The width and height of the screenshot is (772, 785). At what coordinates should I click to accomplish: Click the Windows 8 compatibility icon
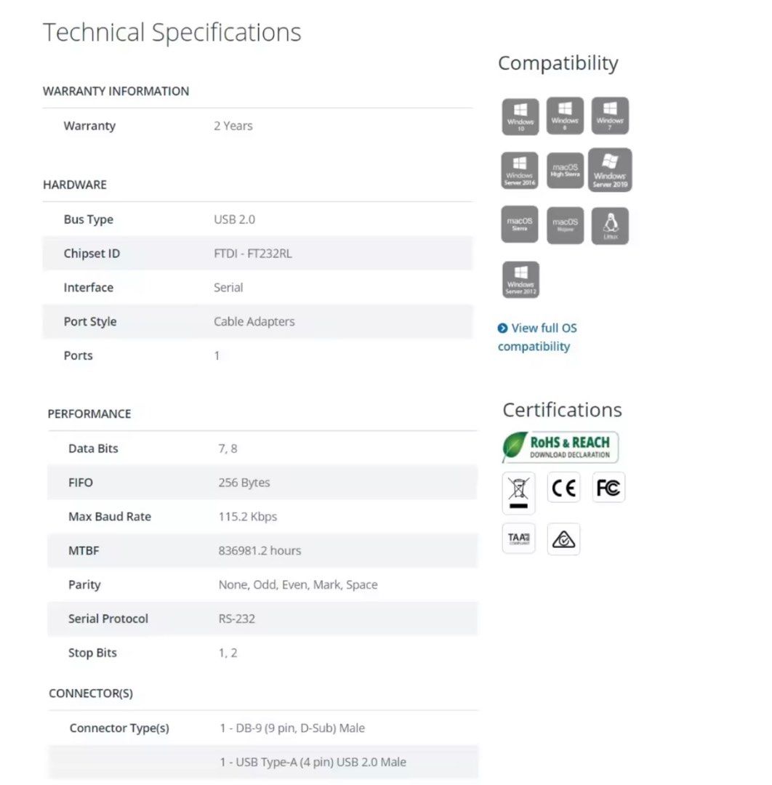click(565, 115)
